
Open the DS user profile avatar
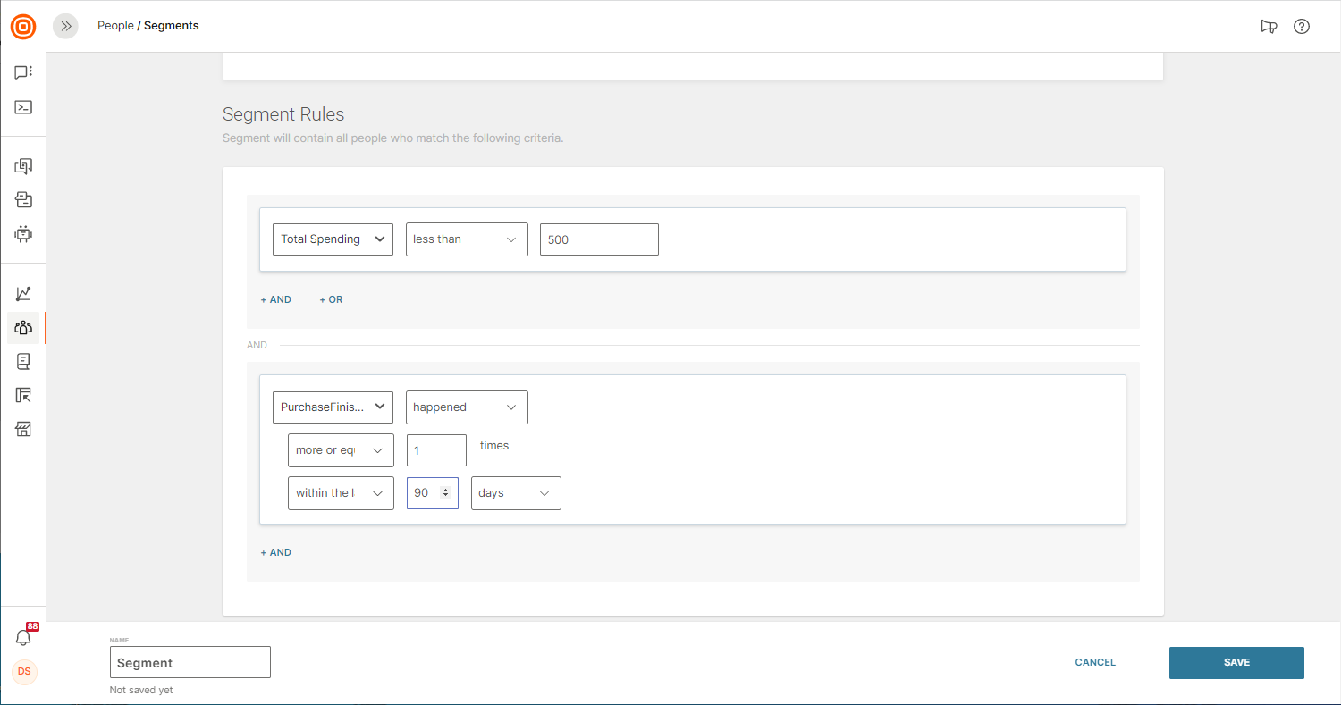(x=24, y=671)
